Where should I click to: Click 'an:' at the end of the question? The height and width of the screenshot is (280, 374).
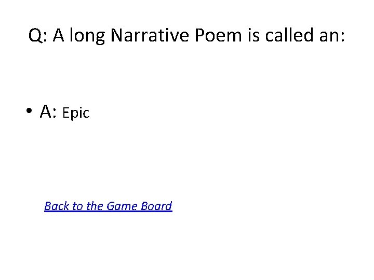(332, 36)
